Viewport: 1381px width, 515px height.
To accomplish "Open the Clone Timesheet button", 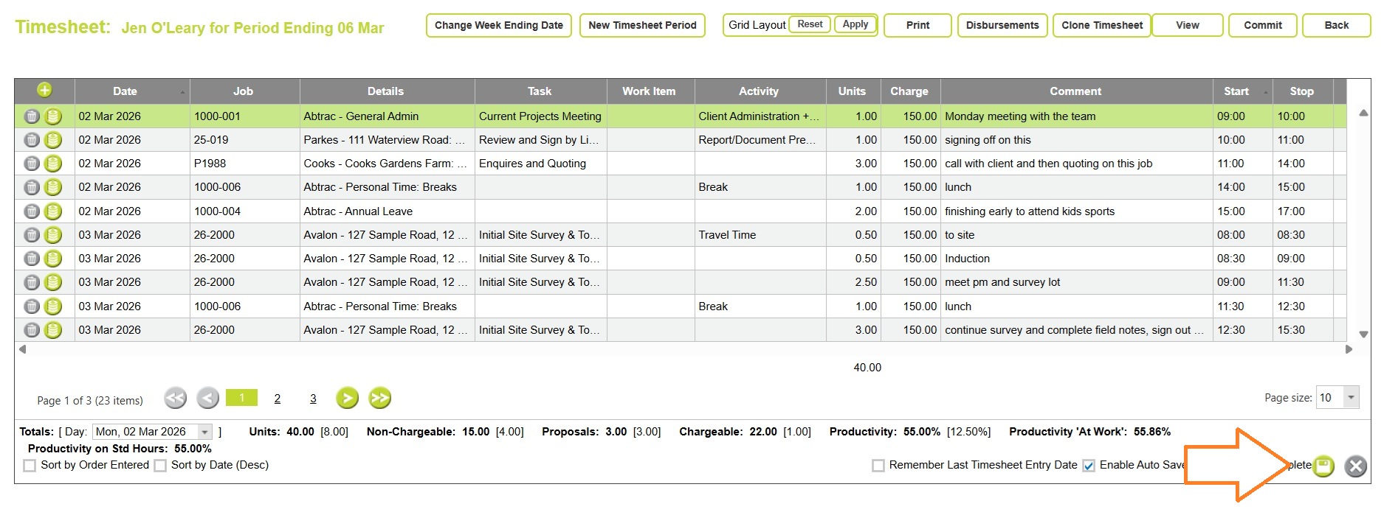I will tap(1101, 25).
